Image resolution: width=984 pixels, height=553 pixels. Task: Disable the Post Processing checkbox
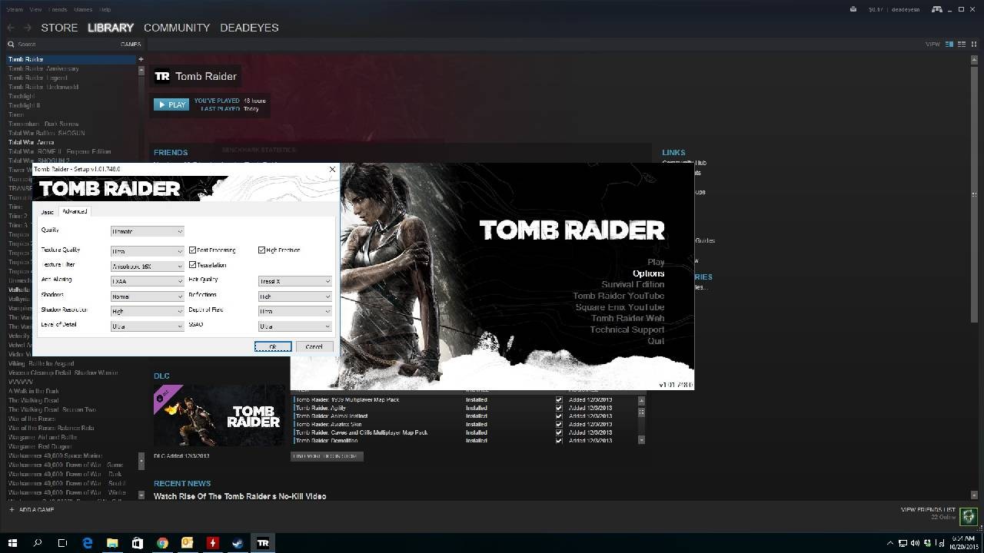[192, 250]
